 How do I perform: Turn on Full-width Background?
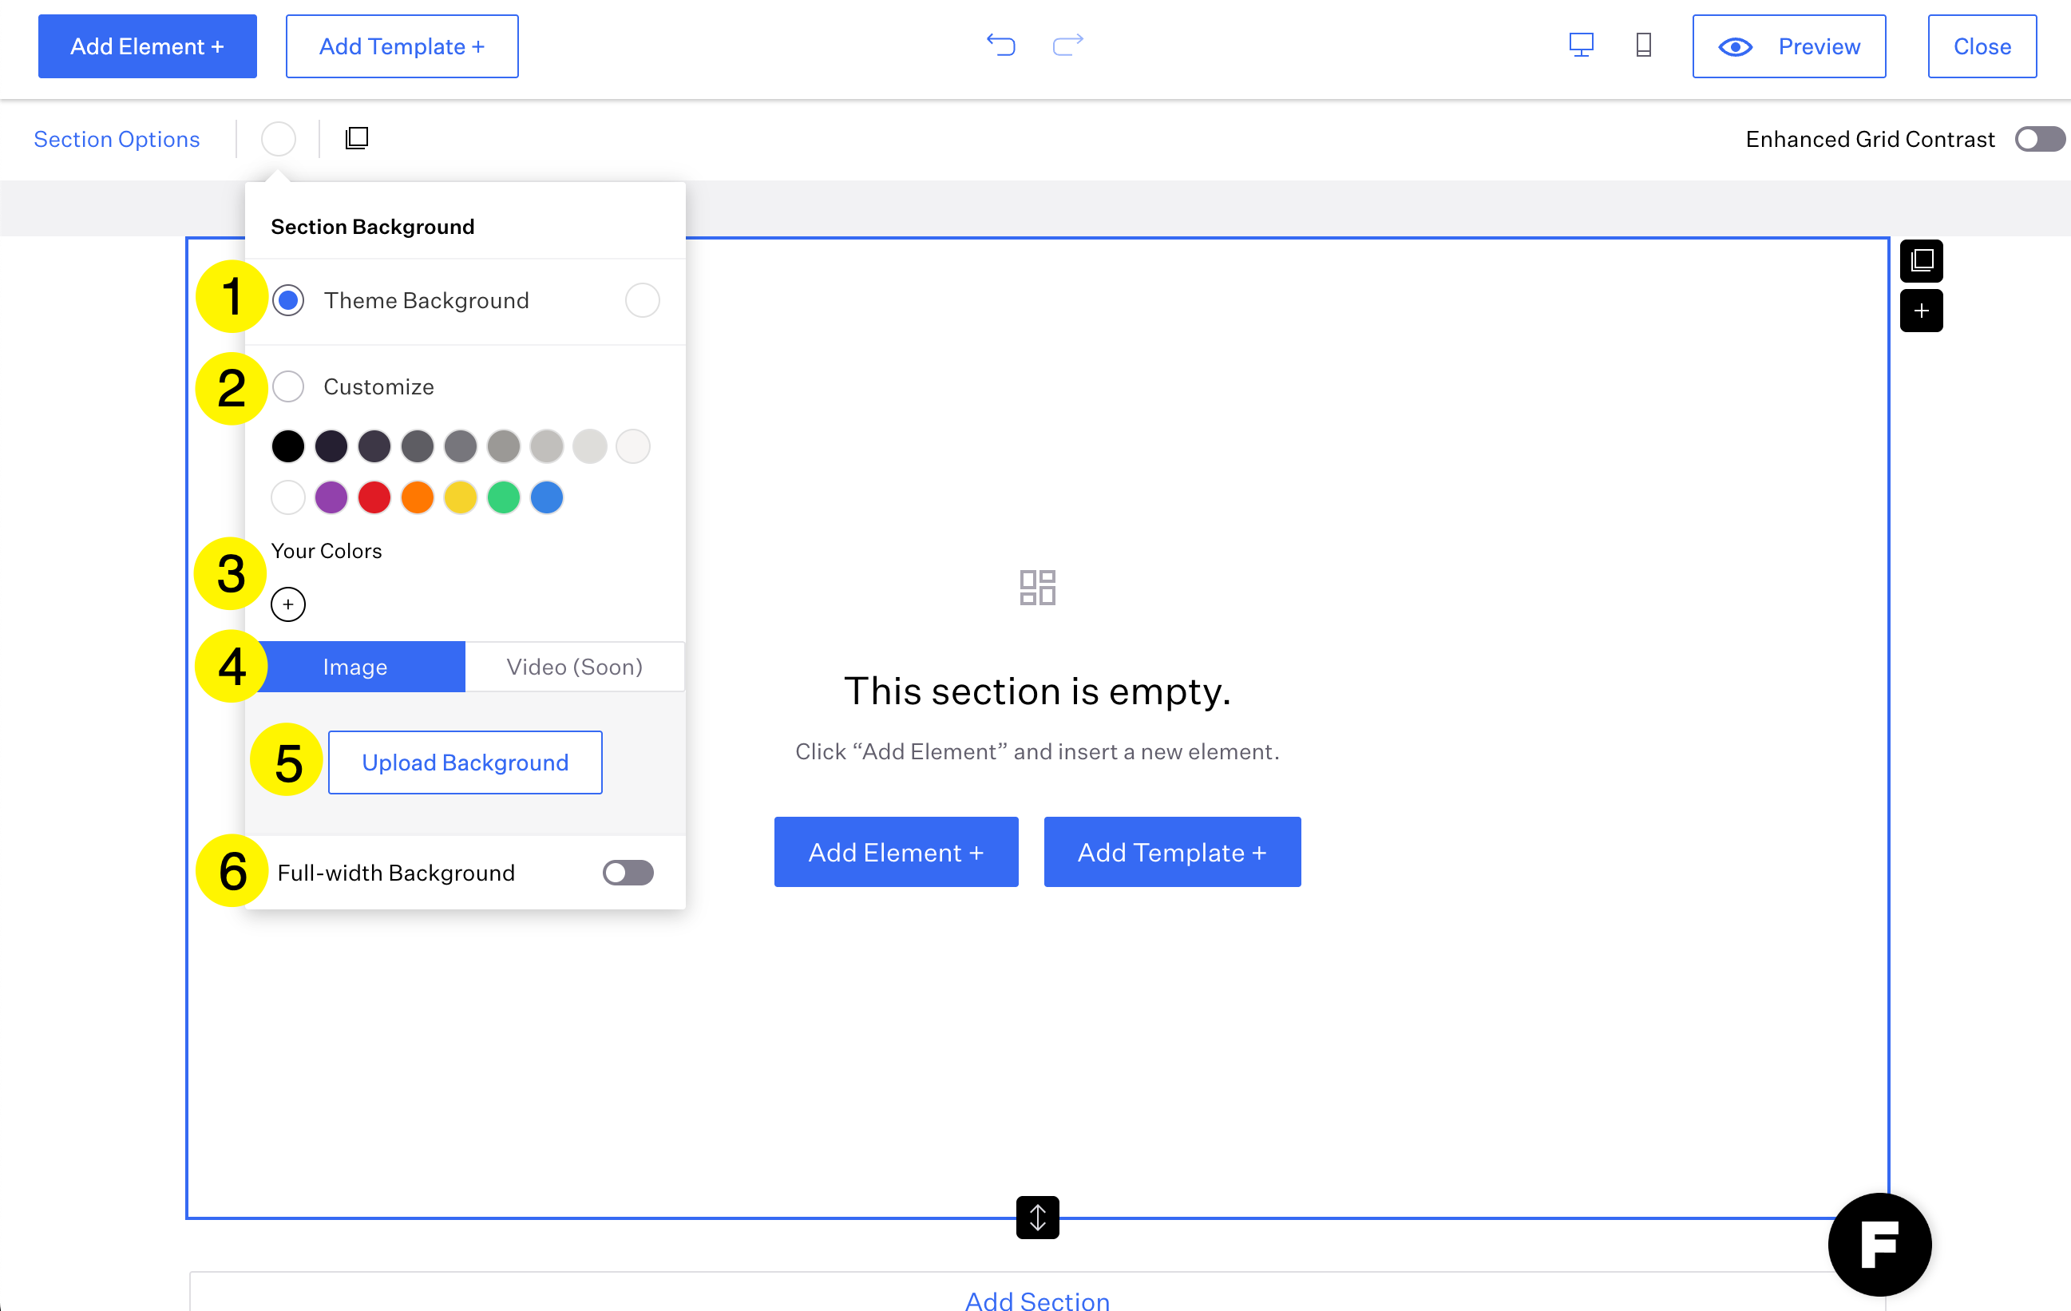pos(628,873)
